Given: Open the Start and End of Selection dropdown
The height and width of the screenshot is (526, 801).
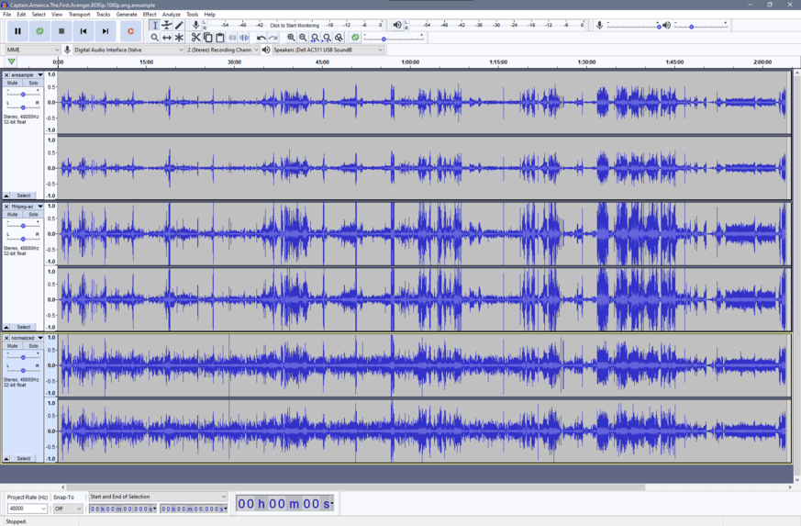Looking at the screenshot, I should (158, 497).
